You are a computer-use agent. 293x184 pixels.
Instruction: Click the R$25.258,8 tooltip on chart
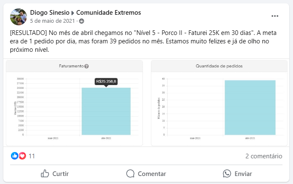point(106,82)
